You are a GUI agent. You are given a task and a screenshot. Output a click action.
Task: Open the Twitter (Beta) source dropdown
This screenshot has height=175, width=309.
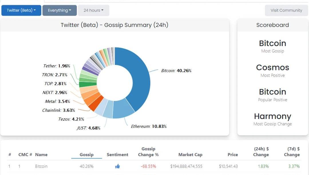(x=21, y=10)
